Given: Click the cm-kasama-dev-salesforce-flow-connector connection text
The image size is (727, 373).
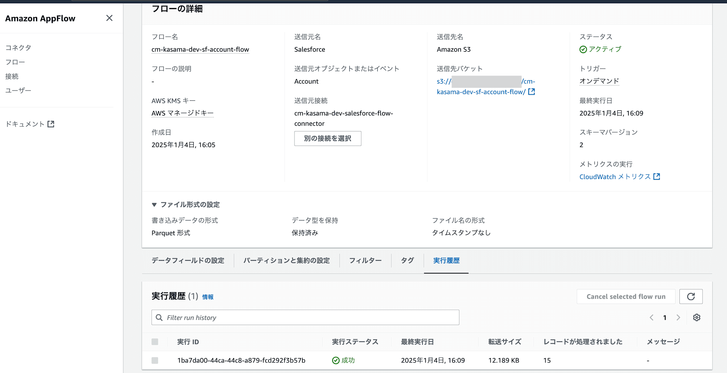Looking at the screenshot, I should click(x=344, y=118).
